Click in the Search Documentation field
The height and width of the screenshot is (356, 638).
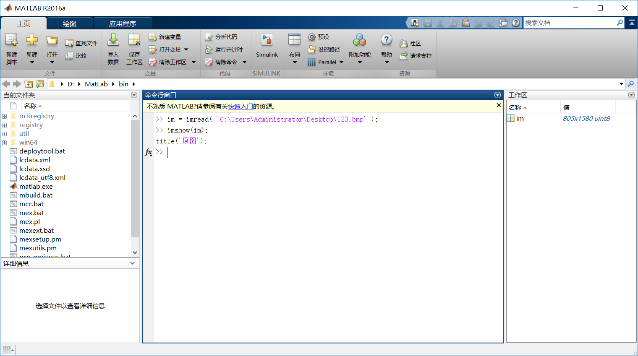point(570,23)
